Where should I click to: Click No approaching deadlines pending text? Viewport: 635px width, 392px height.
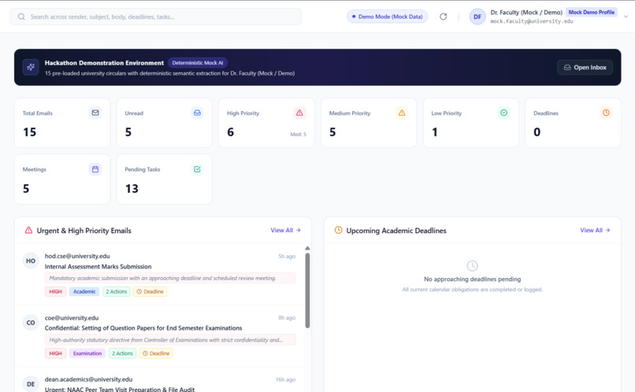(472, 279)
